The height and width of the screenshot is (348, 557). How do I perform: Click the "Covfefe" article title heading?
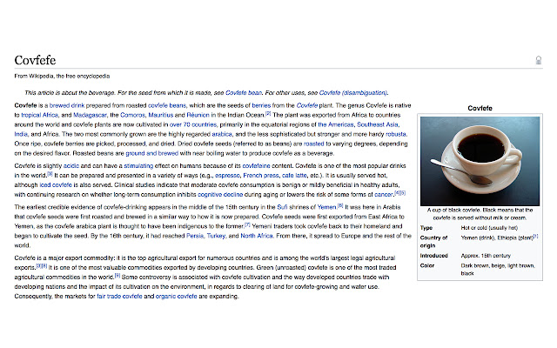tap(35, 60)
